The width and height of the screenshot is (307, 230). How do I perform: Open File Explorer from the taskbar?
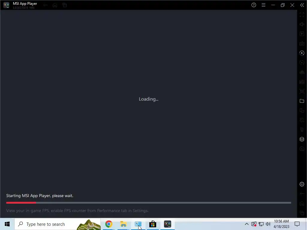click(123, 224)
